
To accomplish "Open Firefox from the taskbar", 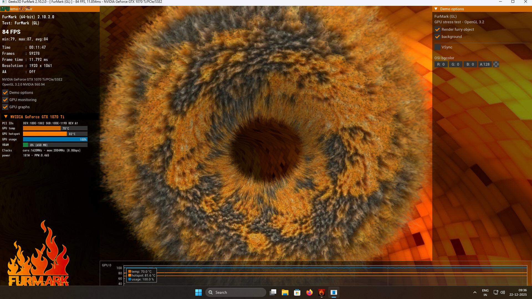I will (309, 292).
